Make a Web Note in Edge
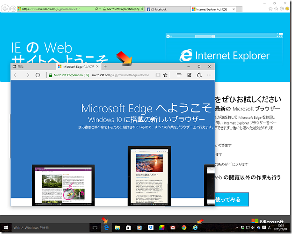Screen dimensions: 292x234 click(189, 75)
